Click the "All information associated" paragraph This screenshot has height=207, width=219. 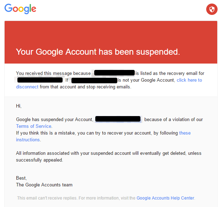coord(108,153)
